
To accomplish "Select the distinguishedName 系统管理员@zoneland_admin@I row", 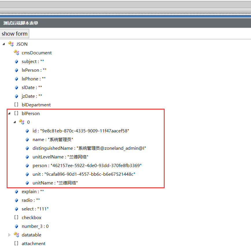I will pos(89,148).
